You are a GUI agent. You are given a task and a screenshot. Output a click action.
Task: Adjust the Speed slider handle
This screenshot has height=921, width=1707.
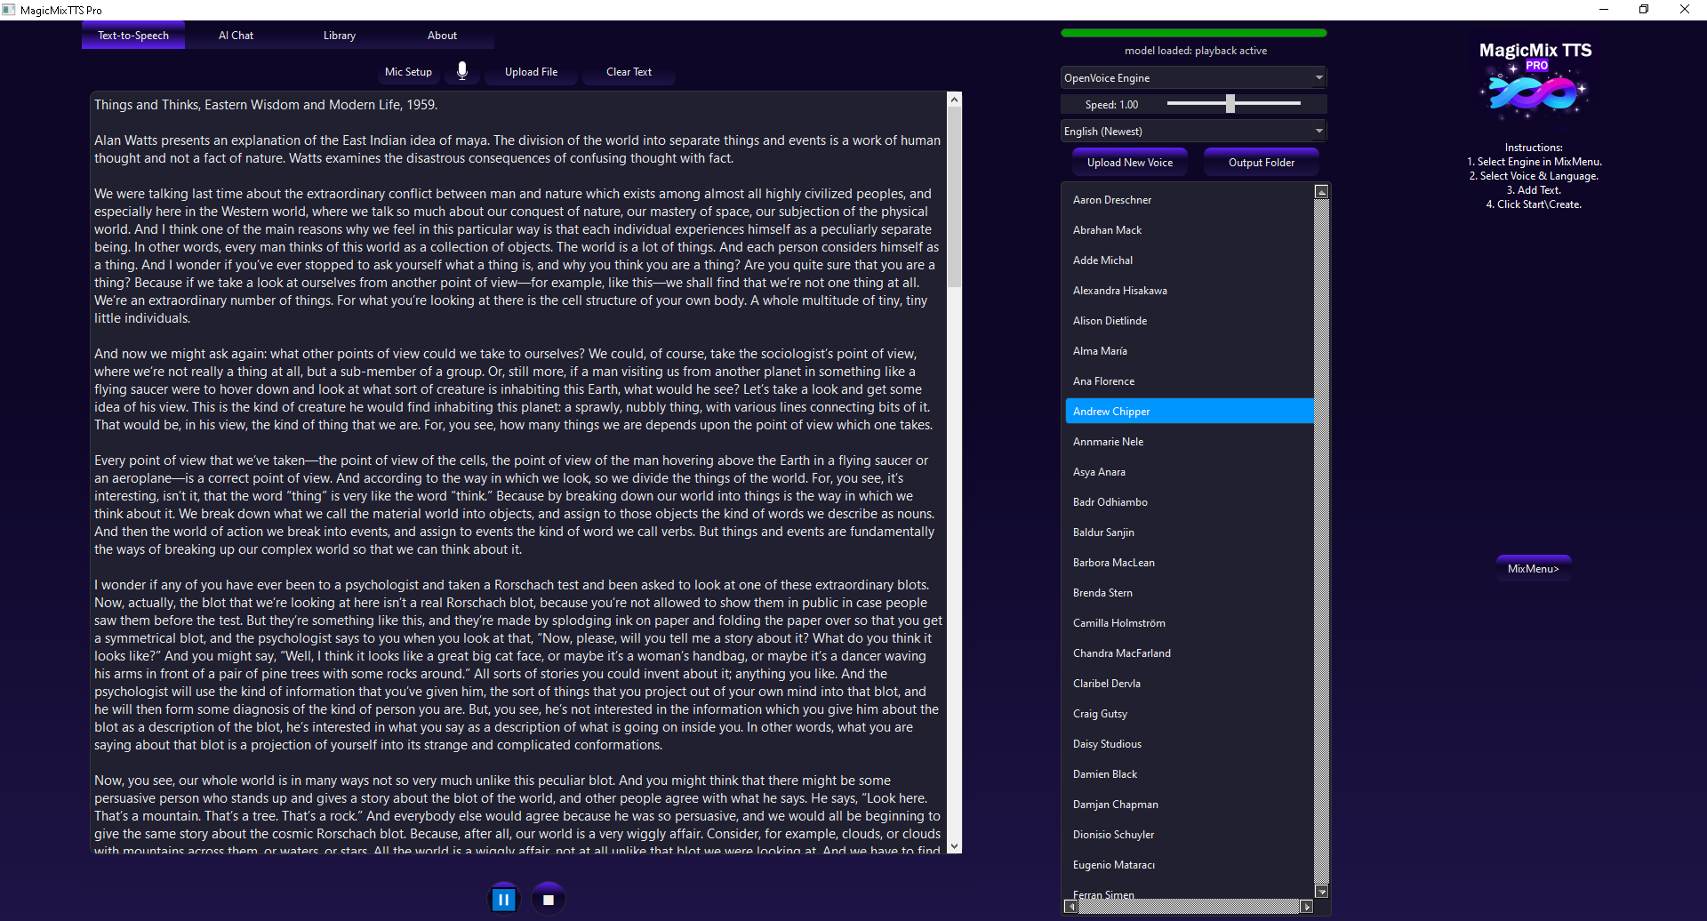click(x=1230, y=104)
